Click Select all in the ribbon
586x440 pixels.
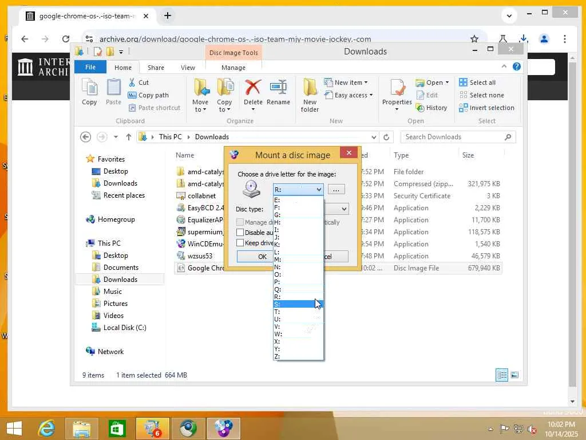pos(477,82)
